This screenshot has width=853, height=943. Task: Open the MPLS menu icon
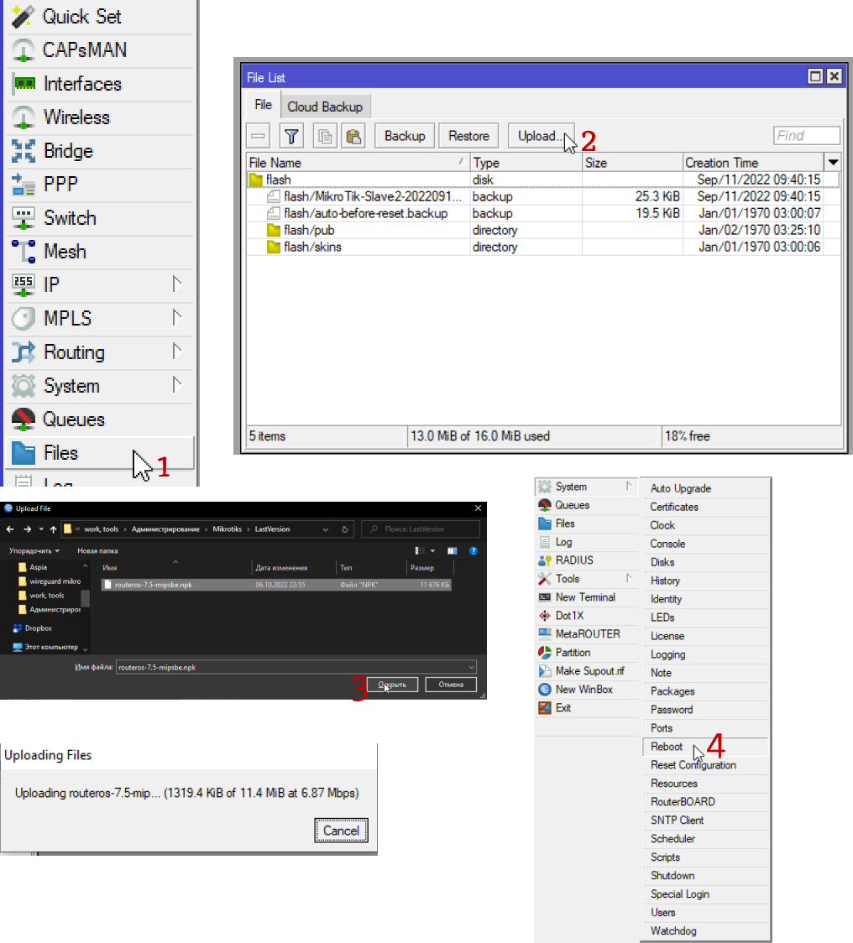(24, 318)
